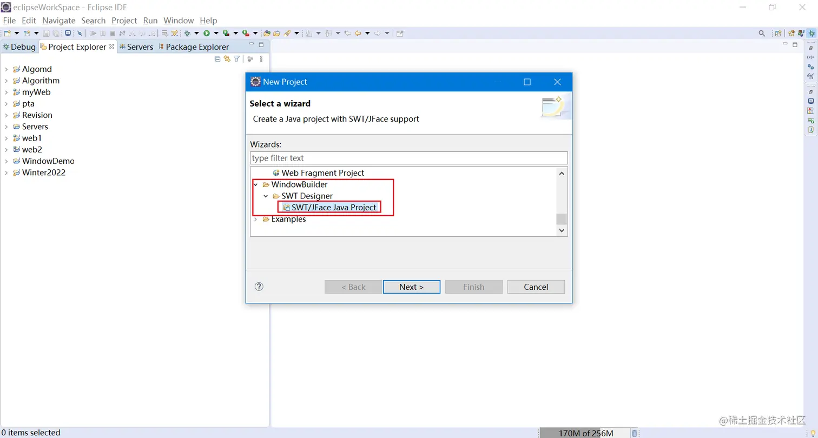The height and width of the screenshot is (438, 818).
Task: Click the Cancel button
Action: (x=536, y=287)
